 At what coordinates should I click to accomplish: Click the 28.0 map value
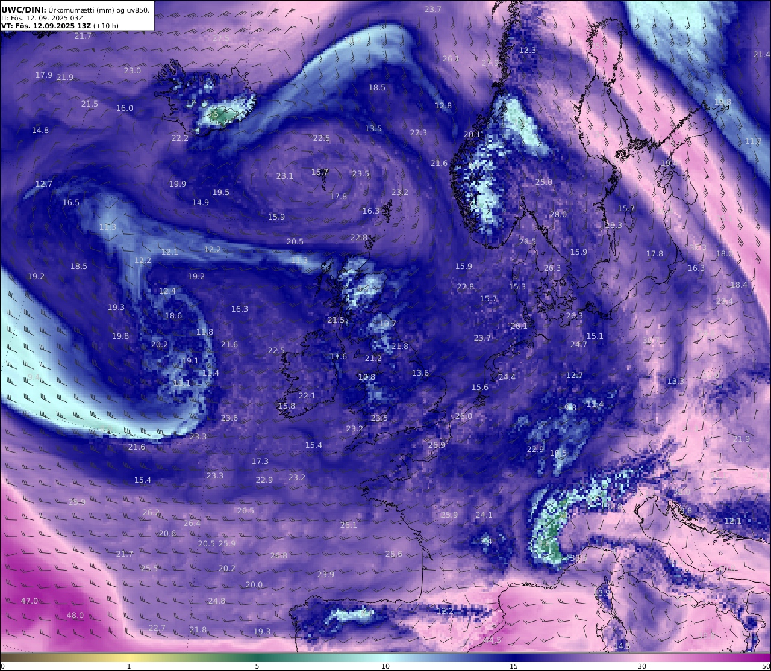coord(558,215)
